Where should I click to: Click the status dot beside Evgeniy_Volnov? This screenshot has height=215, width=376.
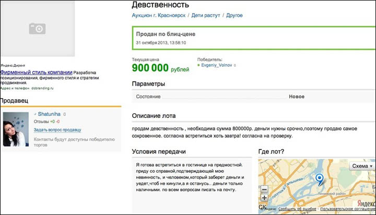coord(199,66)
